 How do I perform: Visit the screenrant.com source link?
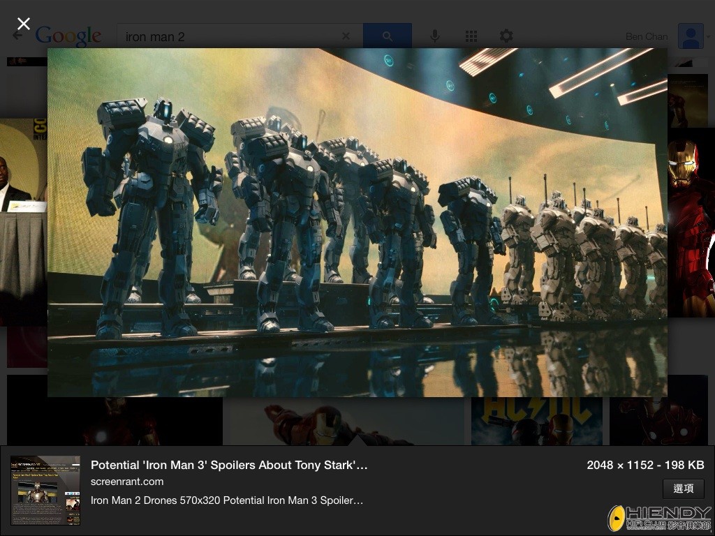[x=127, y=482]
